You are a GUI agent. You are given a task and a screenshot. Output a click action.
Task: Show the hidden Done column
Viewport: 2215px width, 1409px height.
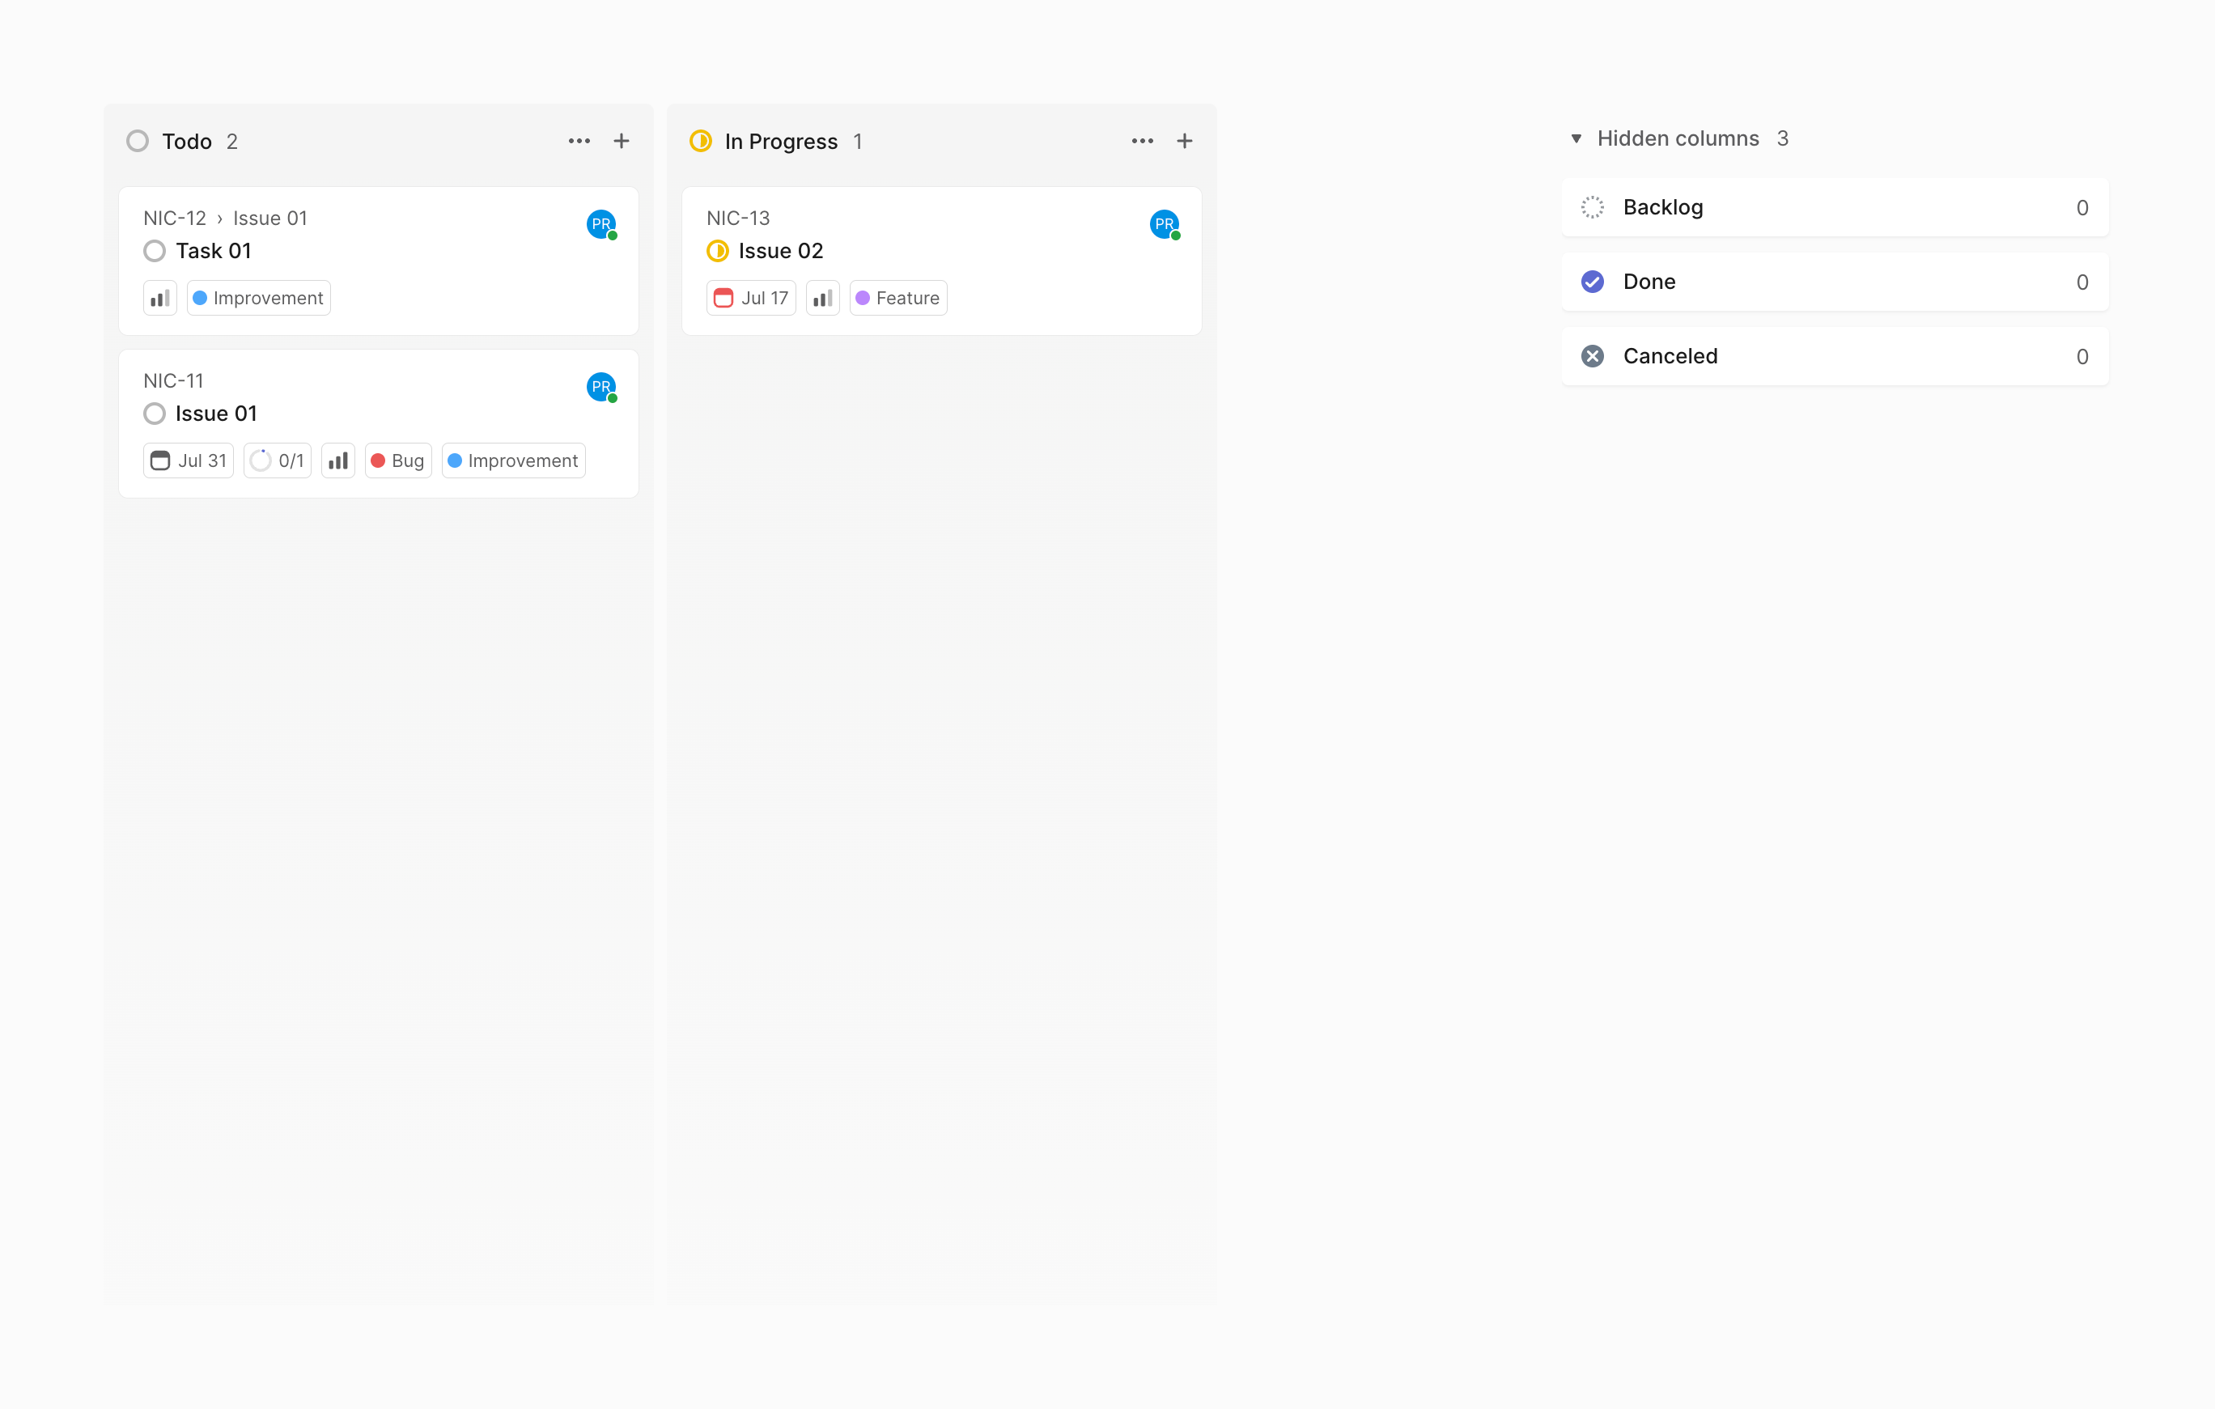pyautogui.click(x=1834, y=282)
